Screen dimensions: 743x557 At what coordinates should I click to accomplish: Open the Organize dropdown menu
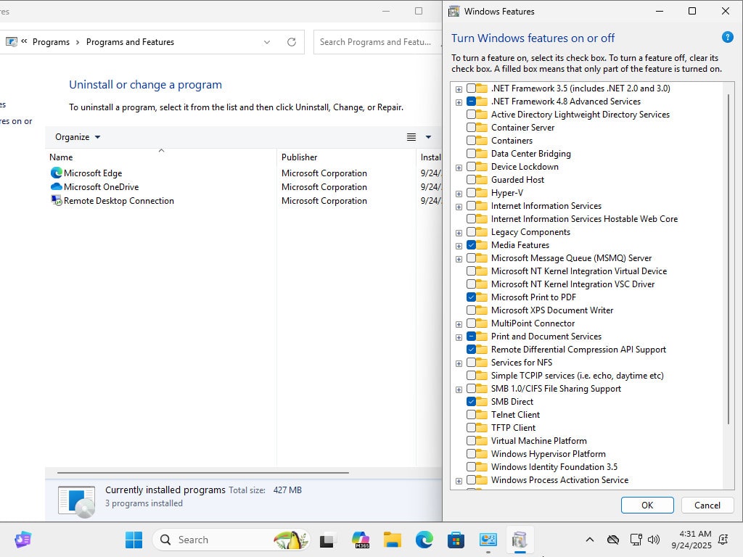[x=78, y=137]
